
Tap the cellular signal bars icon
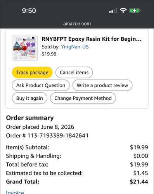coord(113,10)
